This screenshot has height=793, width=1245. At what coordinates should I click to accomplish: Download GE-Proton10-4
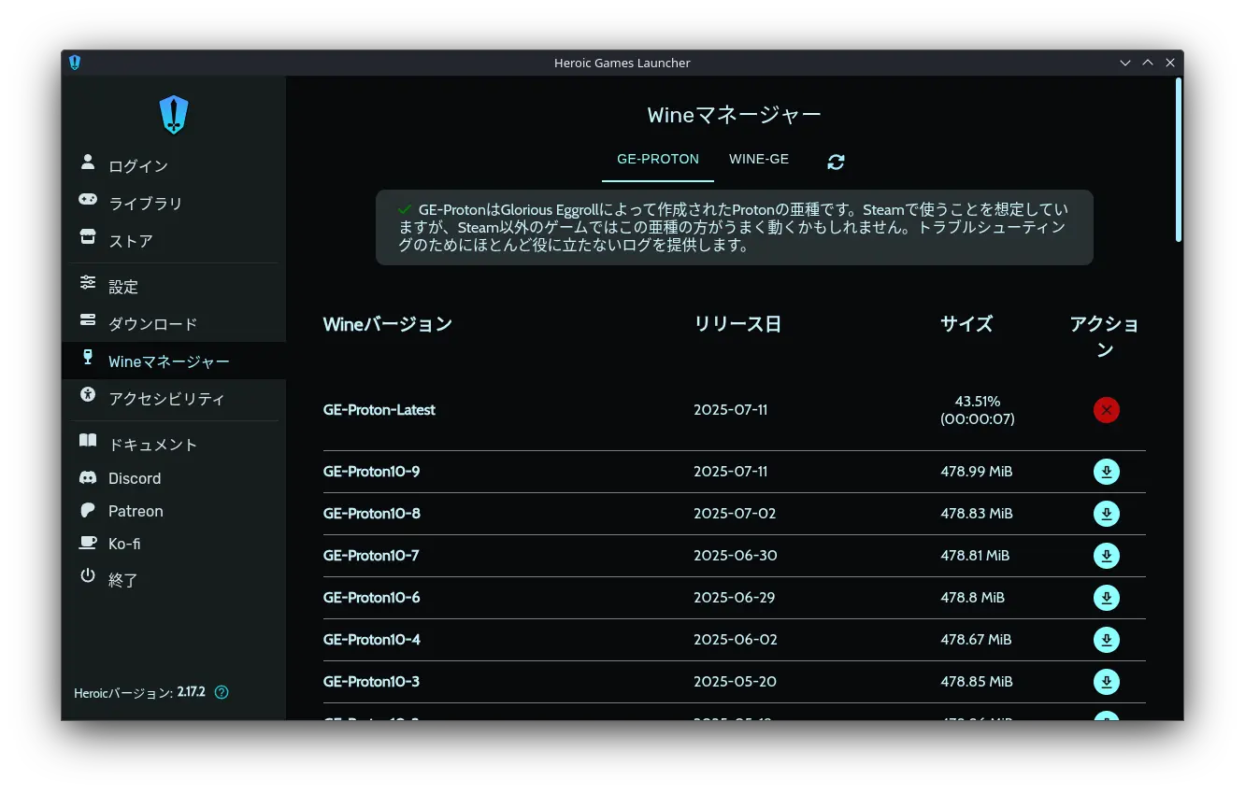[1107, 640]
